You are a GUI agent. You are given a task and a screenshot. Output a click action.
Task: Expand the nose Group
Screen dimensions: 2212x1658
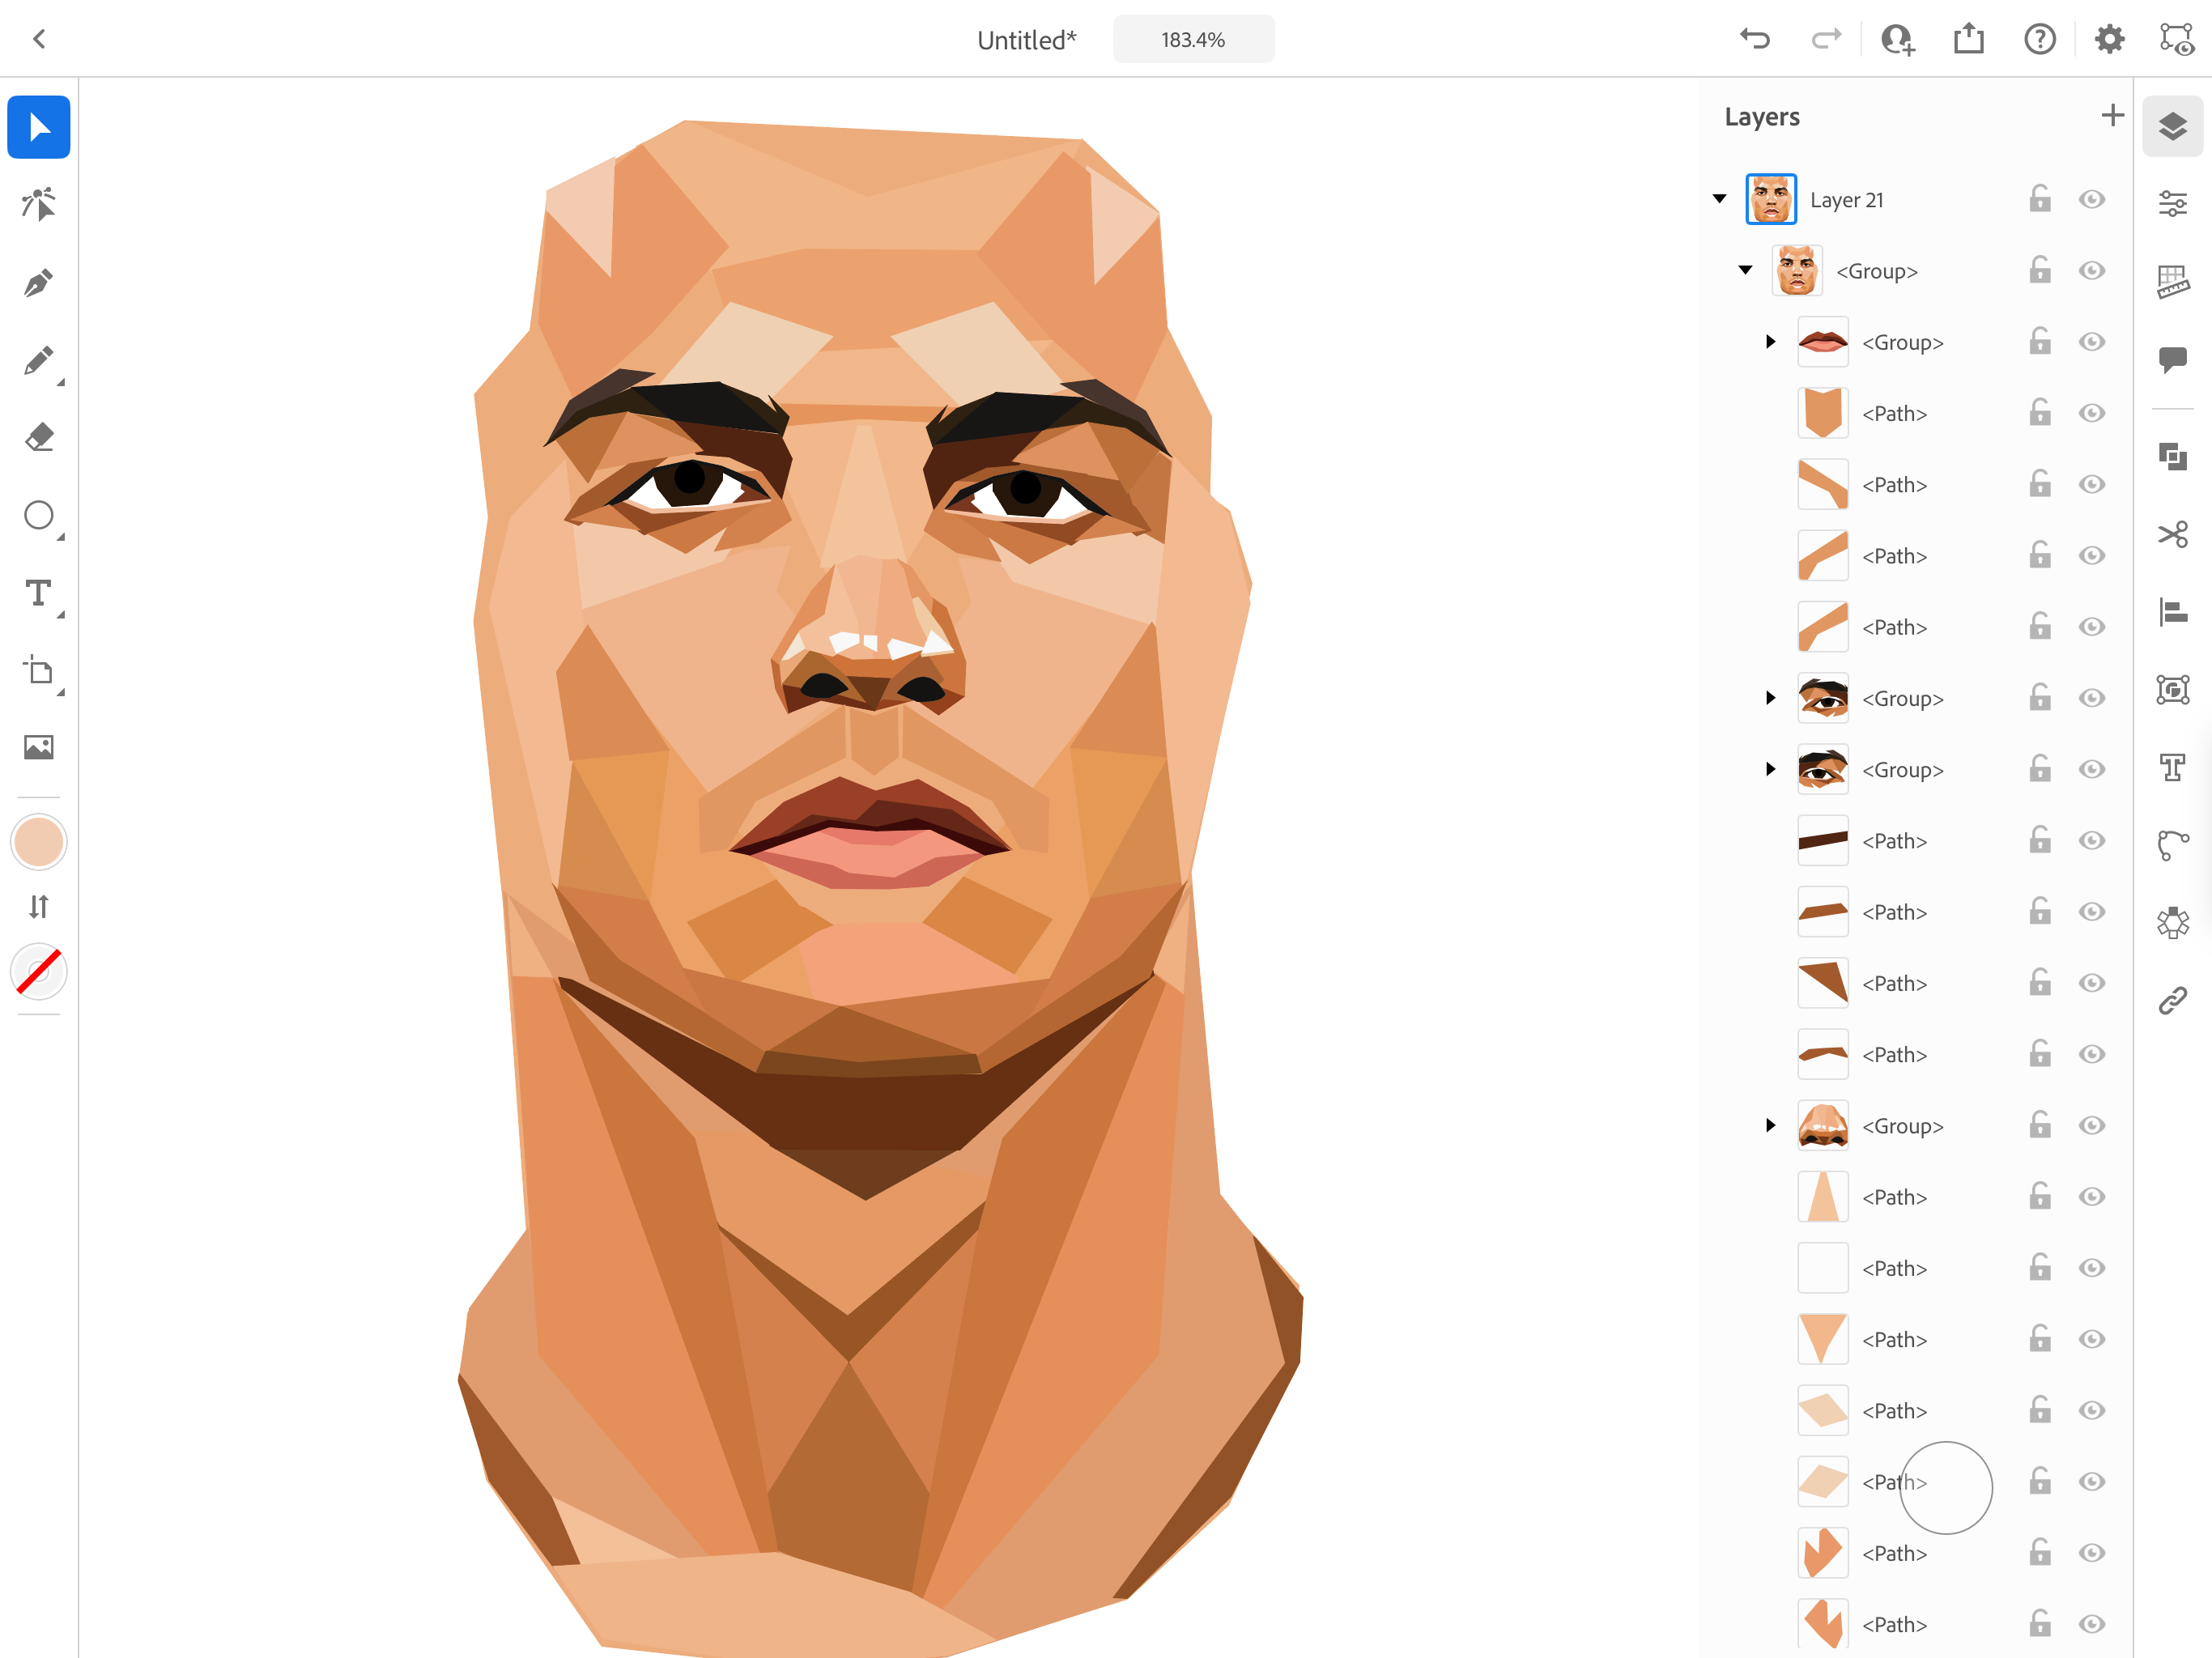click(1770, 1125)
